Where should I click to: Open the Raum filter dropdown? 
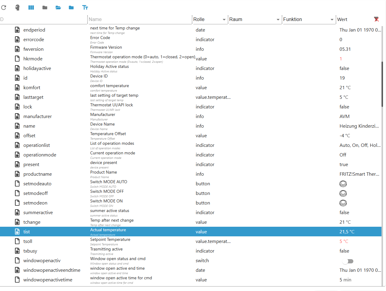277,19
